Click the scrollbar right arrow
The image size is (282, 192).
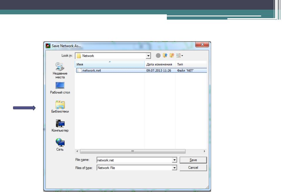[204, 151]
